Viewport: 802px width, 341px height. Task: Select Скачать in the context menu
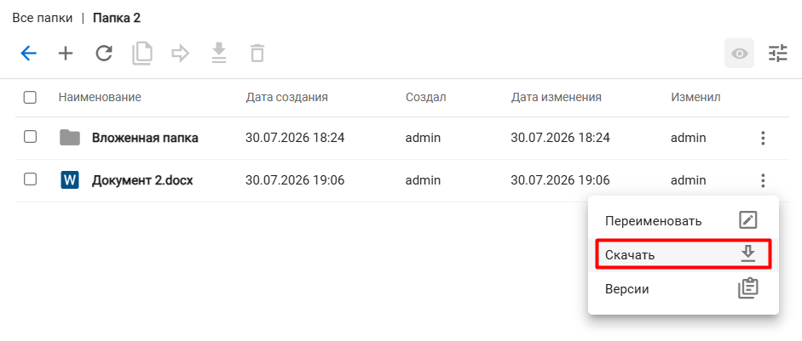coord(684,255)
